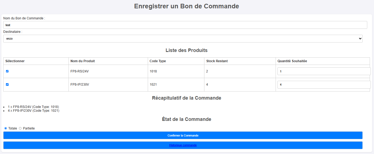
Task: Click quantity field for FP8-RS/24V
Action: [324, 71]
